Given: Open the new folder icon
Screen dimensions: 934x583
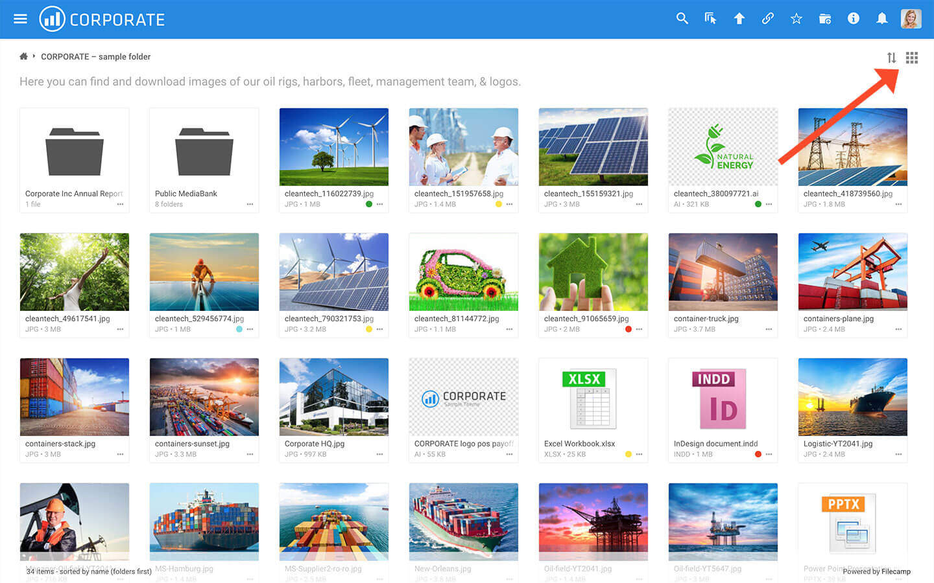Looking at the screenshot, I should (x=824, y=19).
